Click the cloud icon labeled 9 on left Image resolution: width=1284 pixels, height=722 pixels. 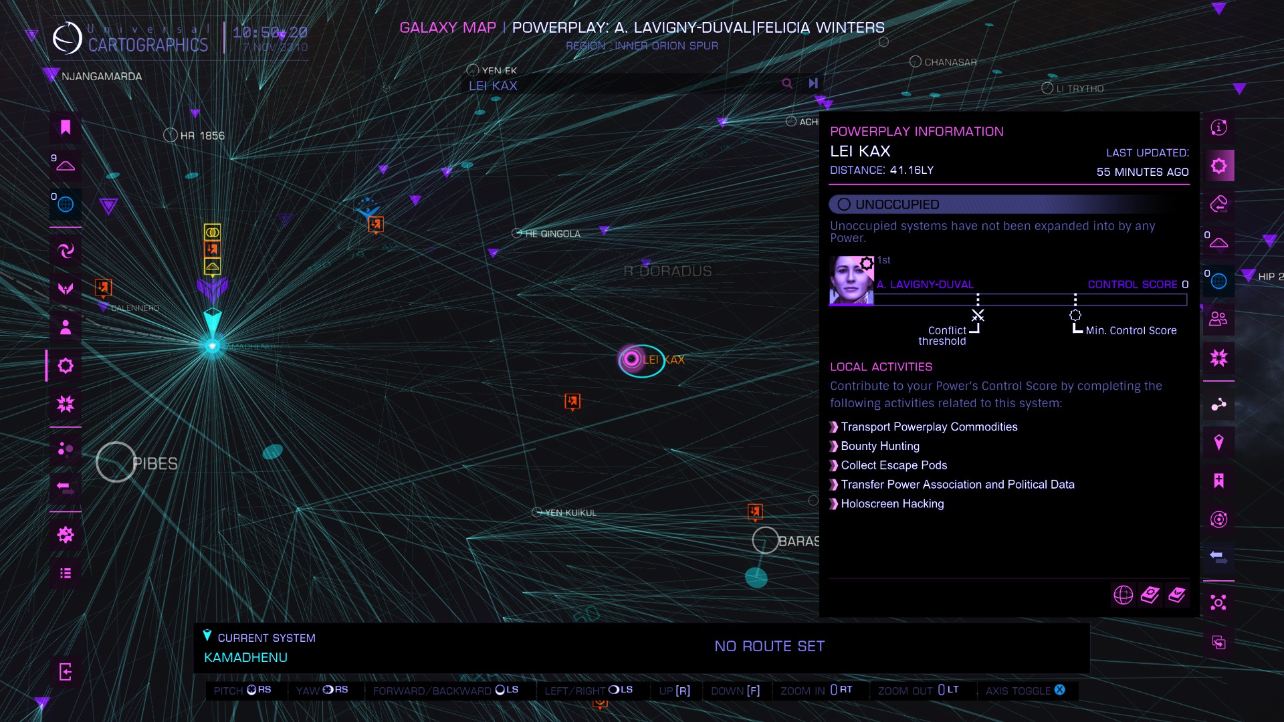point(66,165)
